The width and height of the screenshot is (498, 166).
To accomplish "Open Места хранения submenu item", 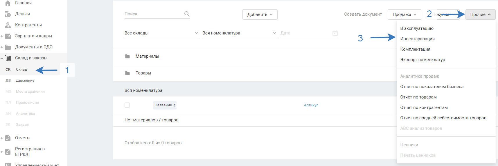I will pos(30,92).
